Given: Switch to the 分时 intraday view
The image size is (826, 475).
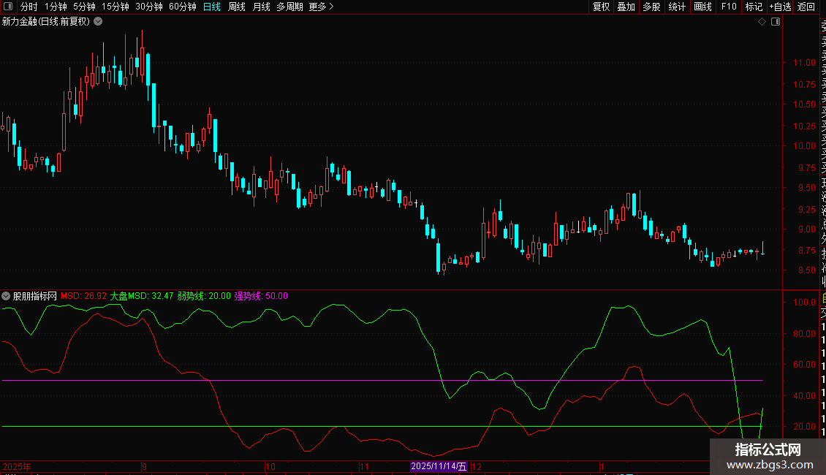Looking at the screenshot, I should pos(29,7).
